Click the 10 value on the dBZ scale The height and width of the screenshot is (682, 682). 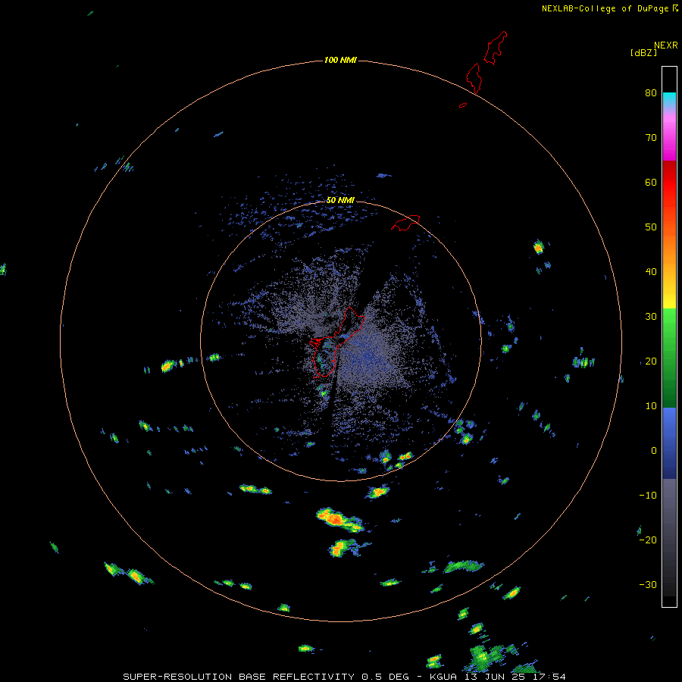pyautogui.click(x=651, y=406)
